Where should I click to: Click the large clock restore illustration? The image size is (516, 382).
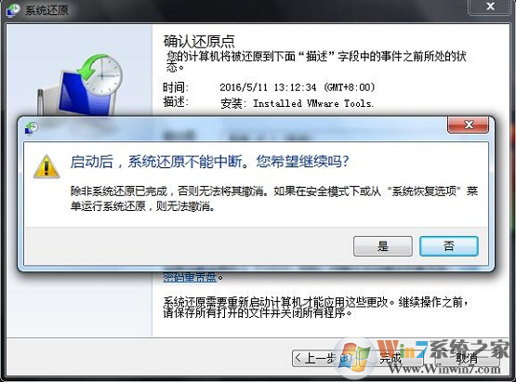pos(85,85)
